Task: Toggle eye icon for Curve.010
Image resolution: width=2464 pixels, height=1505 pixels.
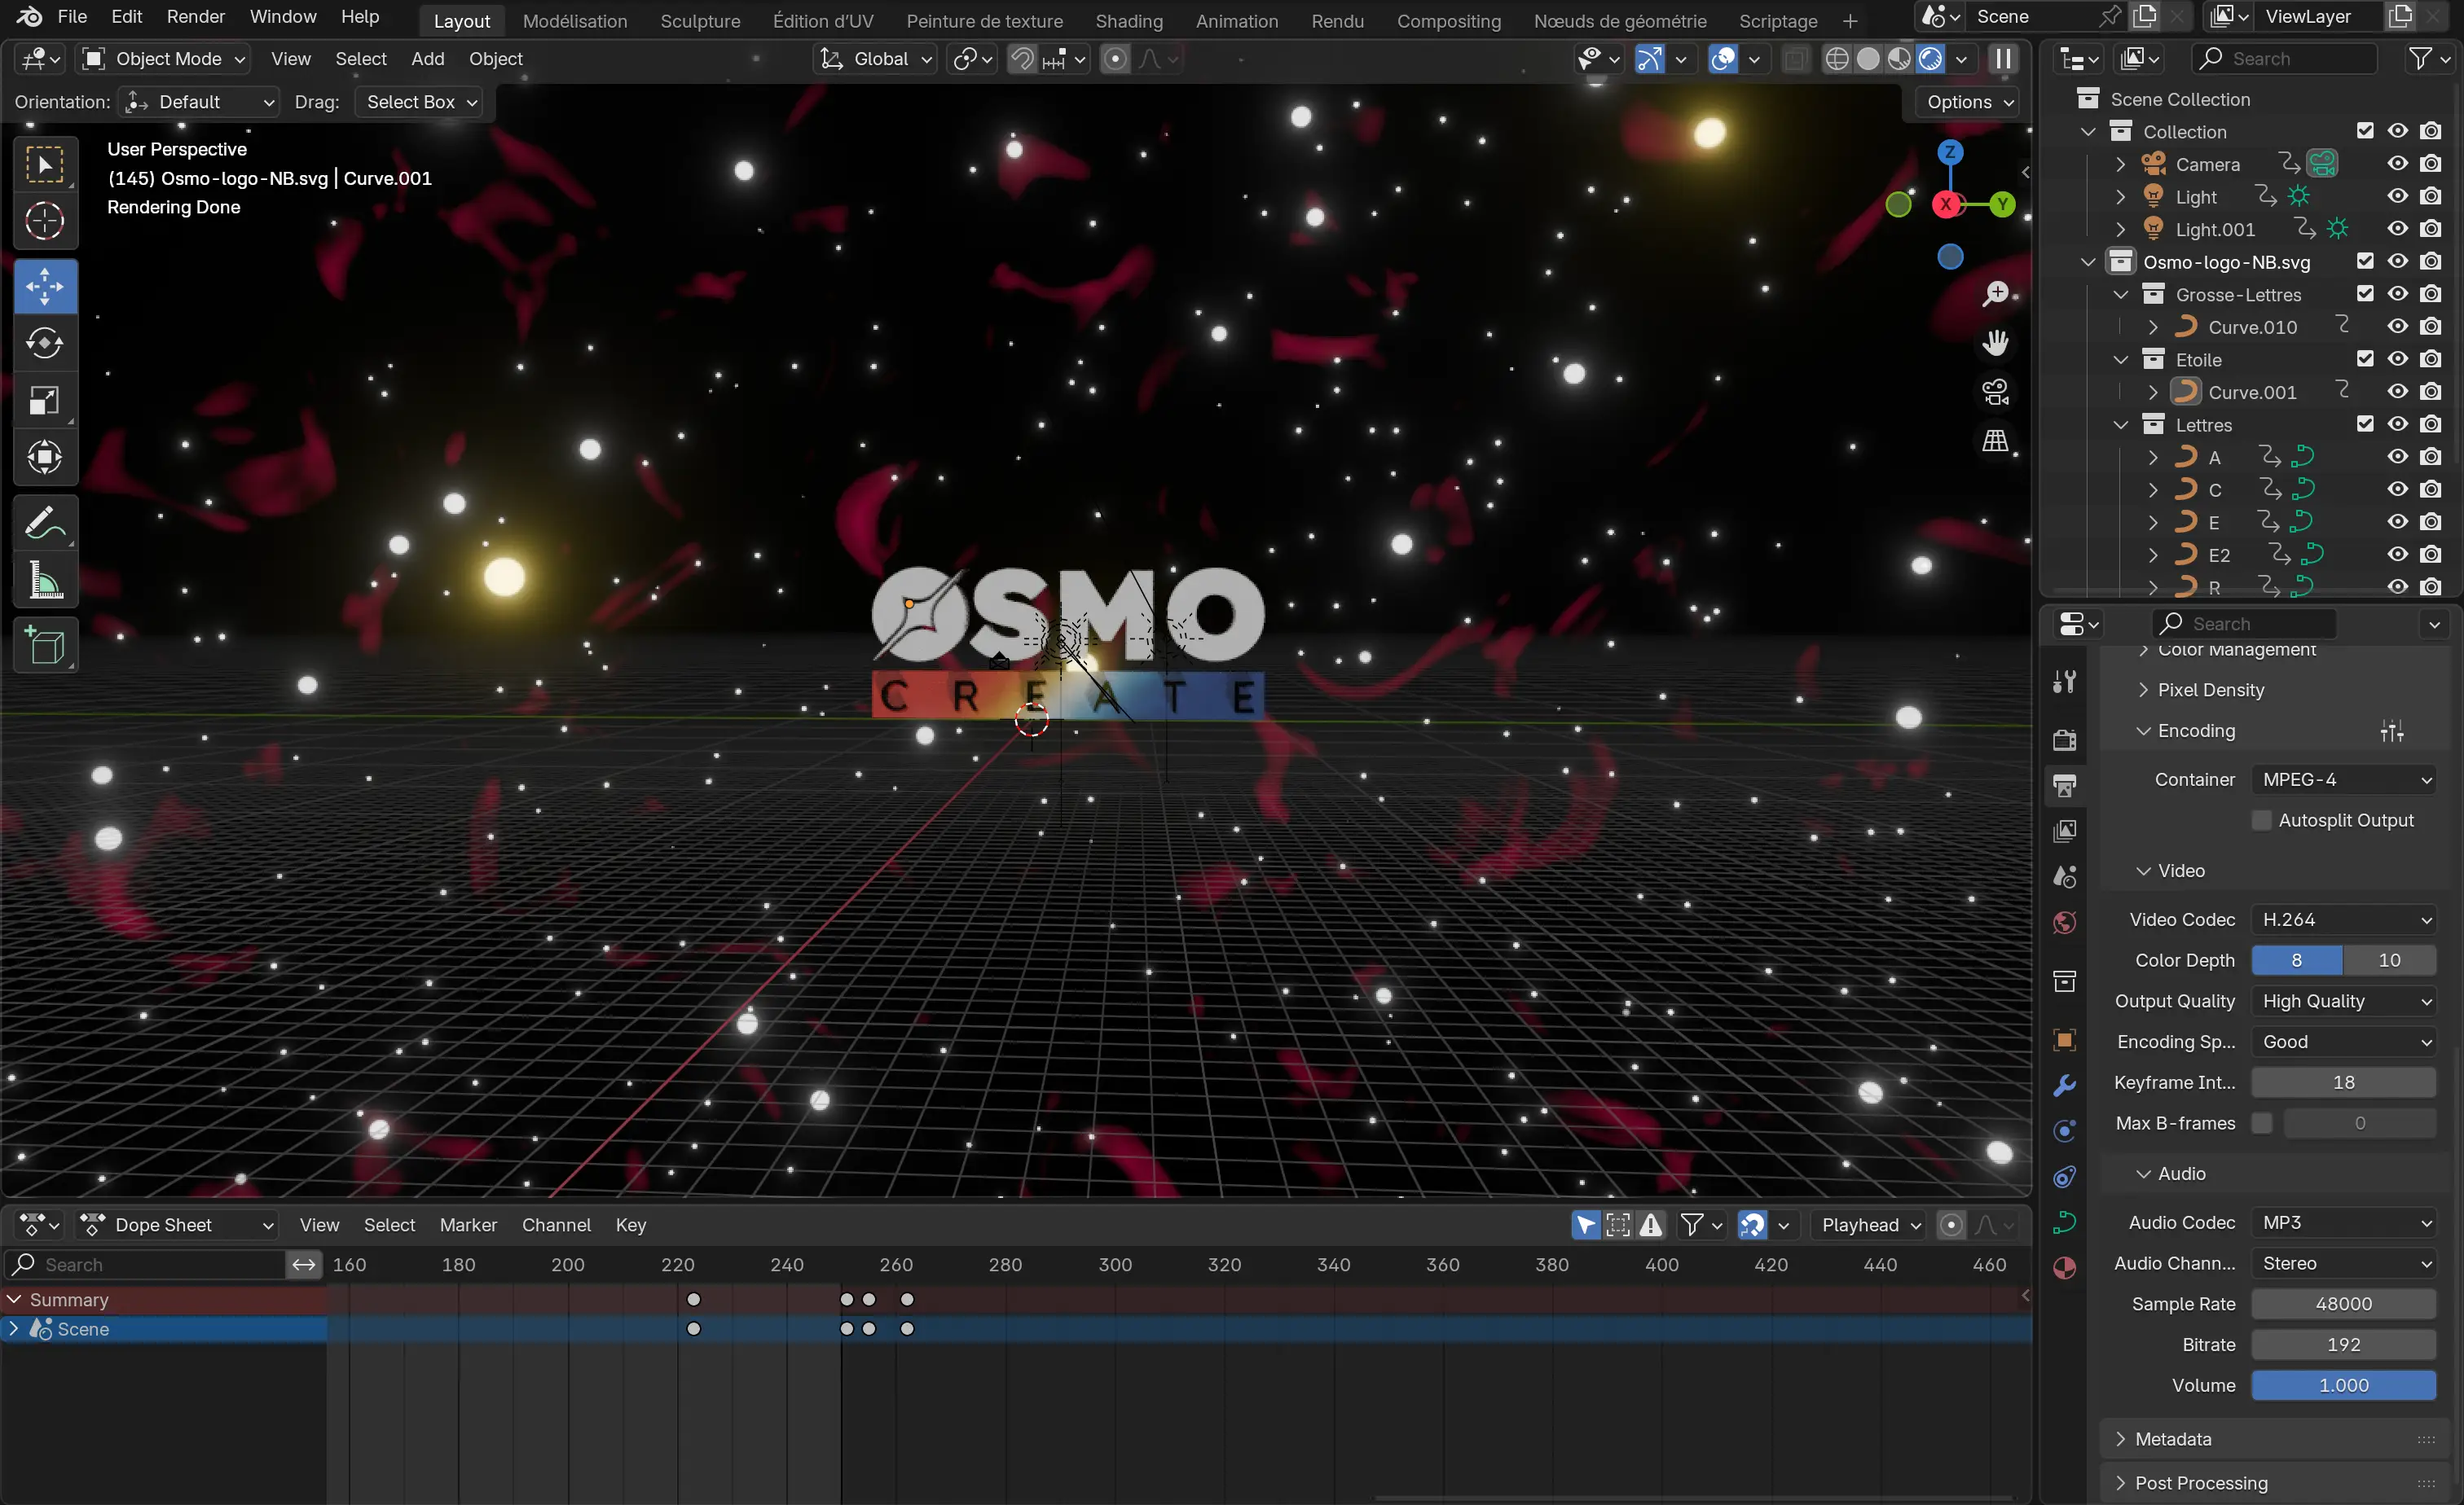Action: tap(2398, 327)
